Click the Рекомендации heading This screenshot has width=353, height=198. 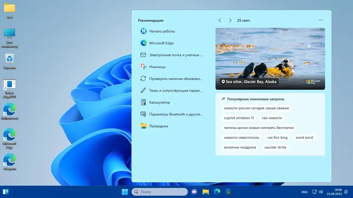click(150, 20)
